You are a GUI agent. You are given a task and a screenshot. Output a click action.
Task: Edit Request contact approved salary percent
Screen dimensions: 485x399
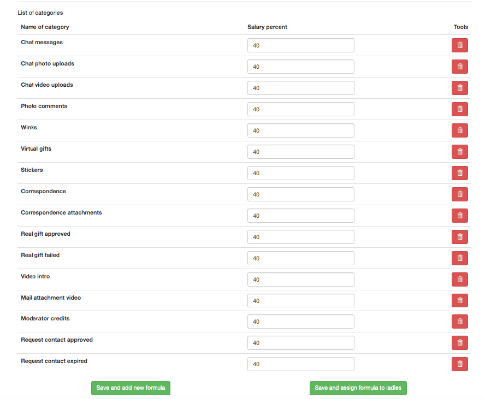coord(300,343)
